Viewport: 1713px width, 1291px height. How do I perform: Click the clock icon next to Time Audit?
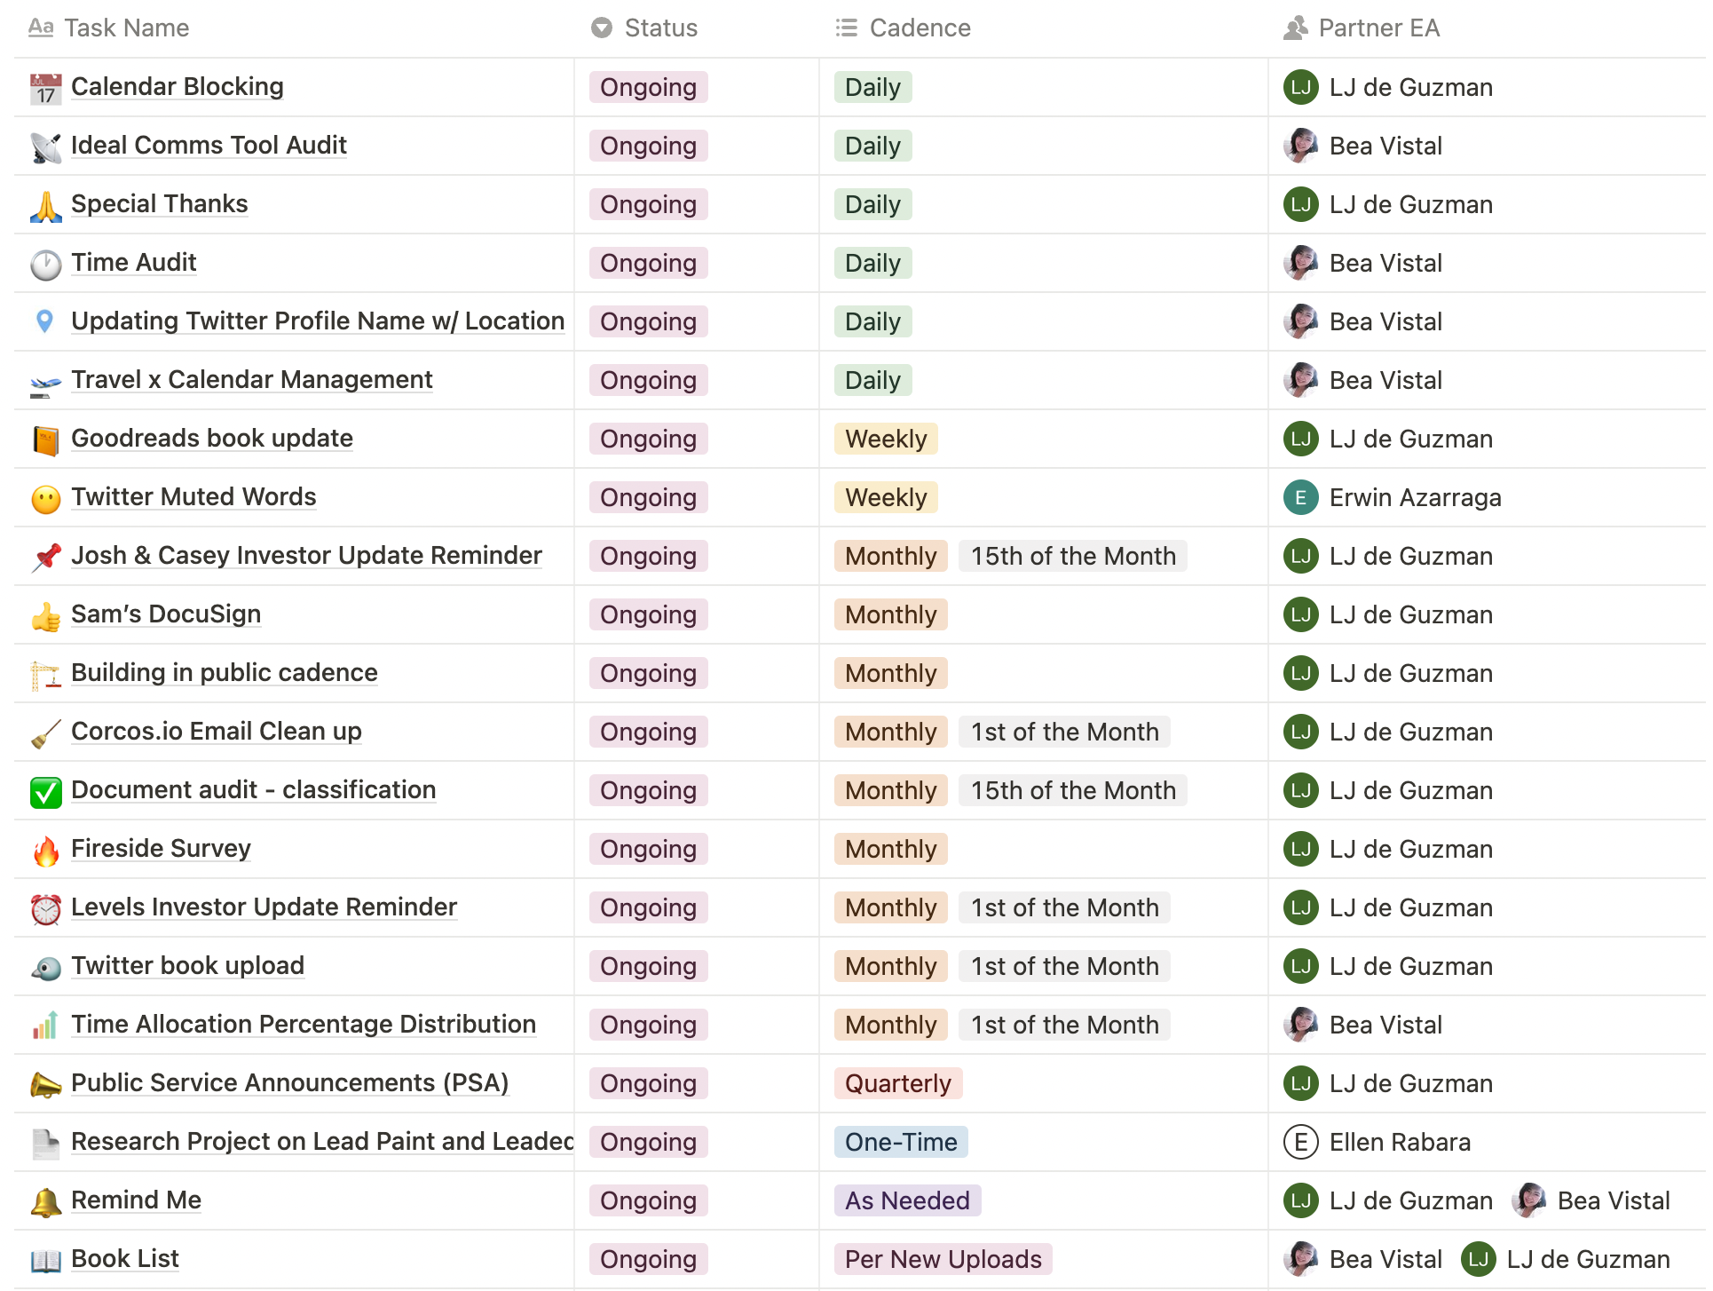click(x=45, y=264)
